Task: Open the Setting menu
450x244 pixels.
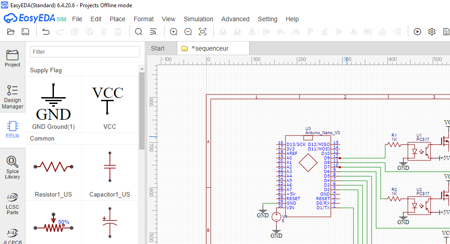Action: (x=267, y=19)
